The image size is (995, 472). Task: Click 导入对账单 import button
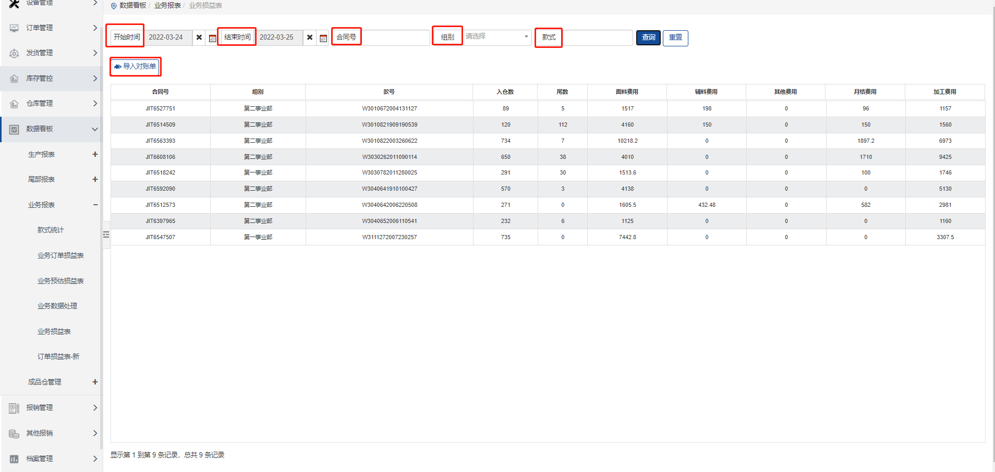tap(135, 67)
